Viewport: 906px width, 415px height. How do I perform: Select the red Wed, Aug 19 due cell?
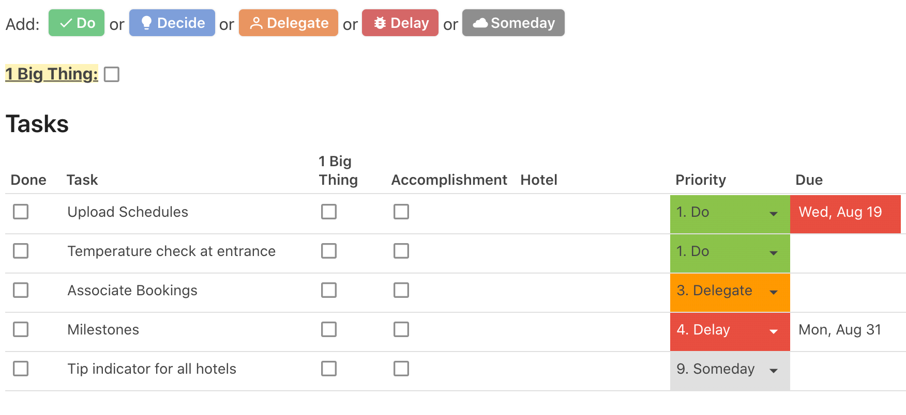pyautogui.click(x=845, y=214)
